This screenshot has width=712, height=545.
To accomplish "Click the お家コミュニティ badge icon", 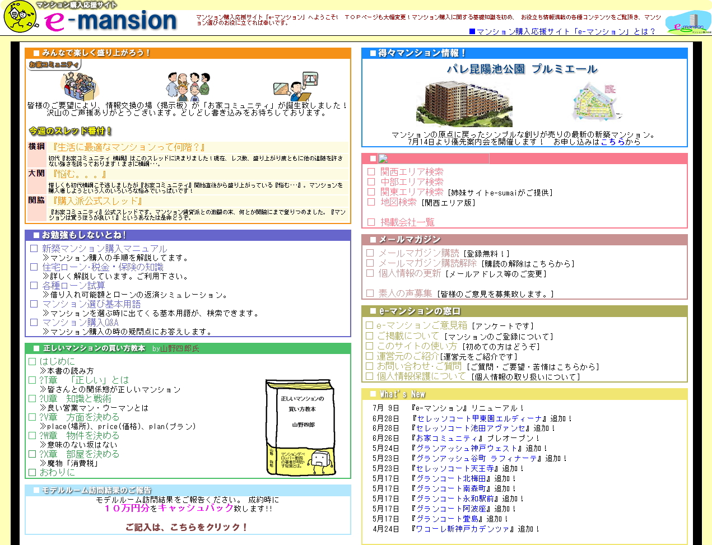I will pos(54,65).
